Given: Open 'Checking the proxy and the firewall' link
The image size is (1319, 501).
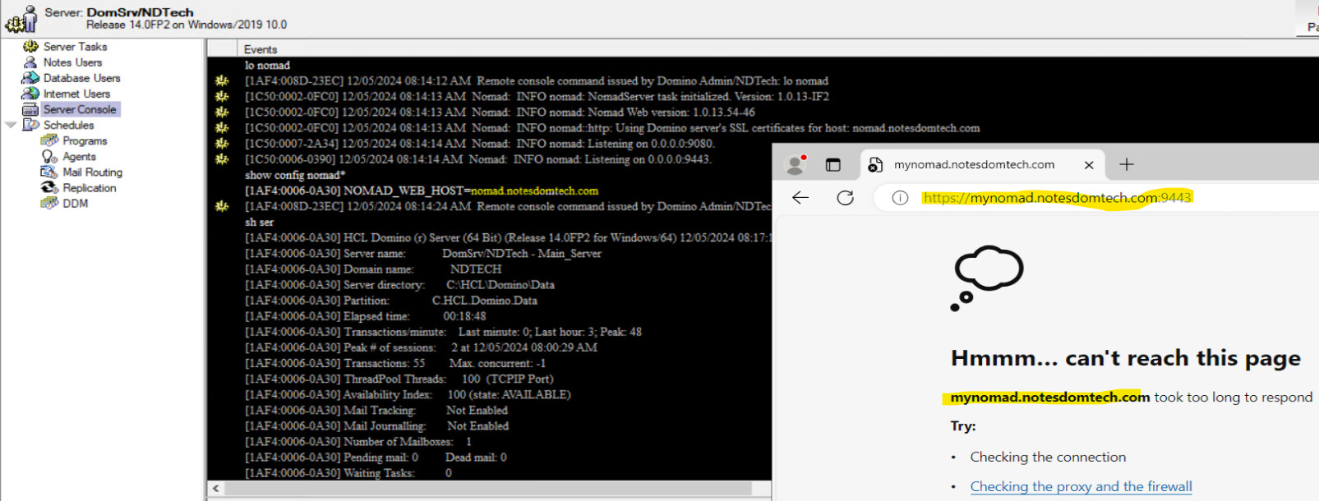Looking at the screenshot, I should tap(1081, 486).
